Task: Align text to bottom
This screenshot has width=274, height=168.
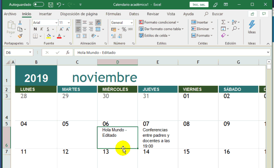Action: tap(91, 22)
